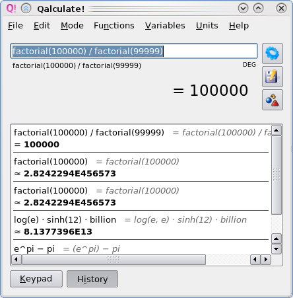293x298 pixels.
Task: Close the Qalculate! window
Action: coord(281,9)
